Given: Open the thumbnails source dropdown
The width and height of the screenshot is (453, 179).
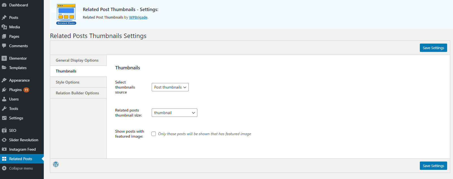Looking at the screenshot, I should 170,87.
